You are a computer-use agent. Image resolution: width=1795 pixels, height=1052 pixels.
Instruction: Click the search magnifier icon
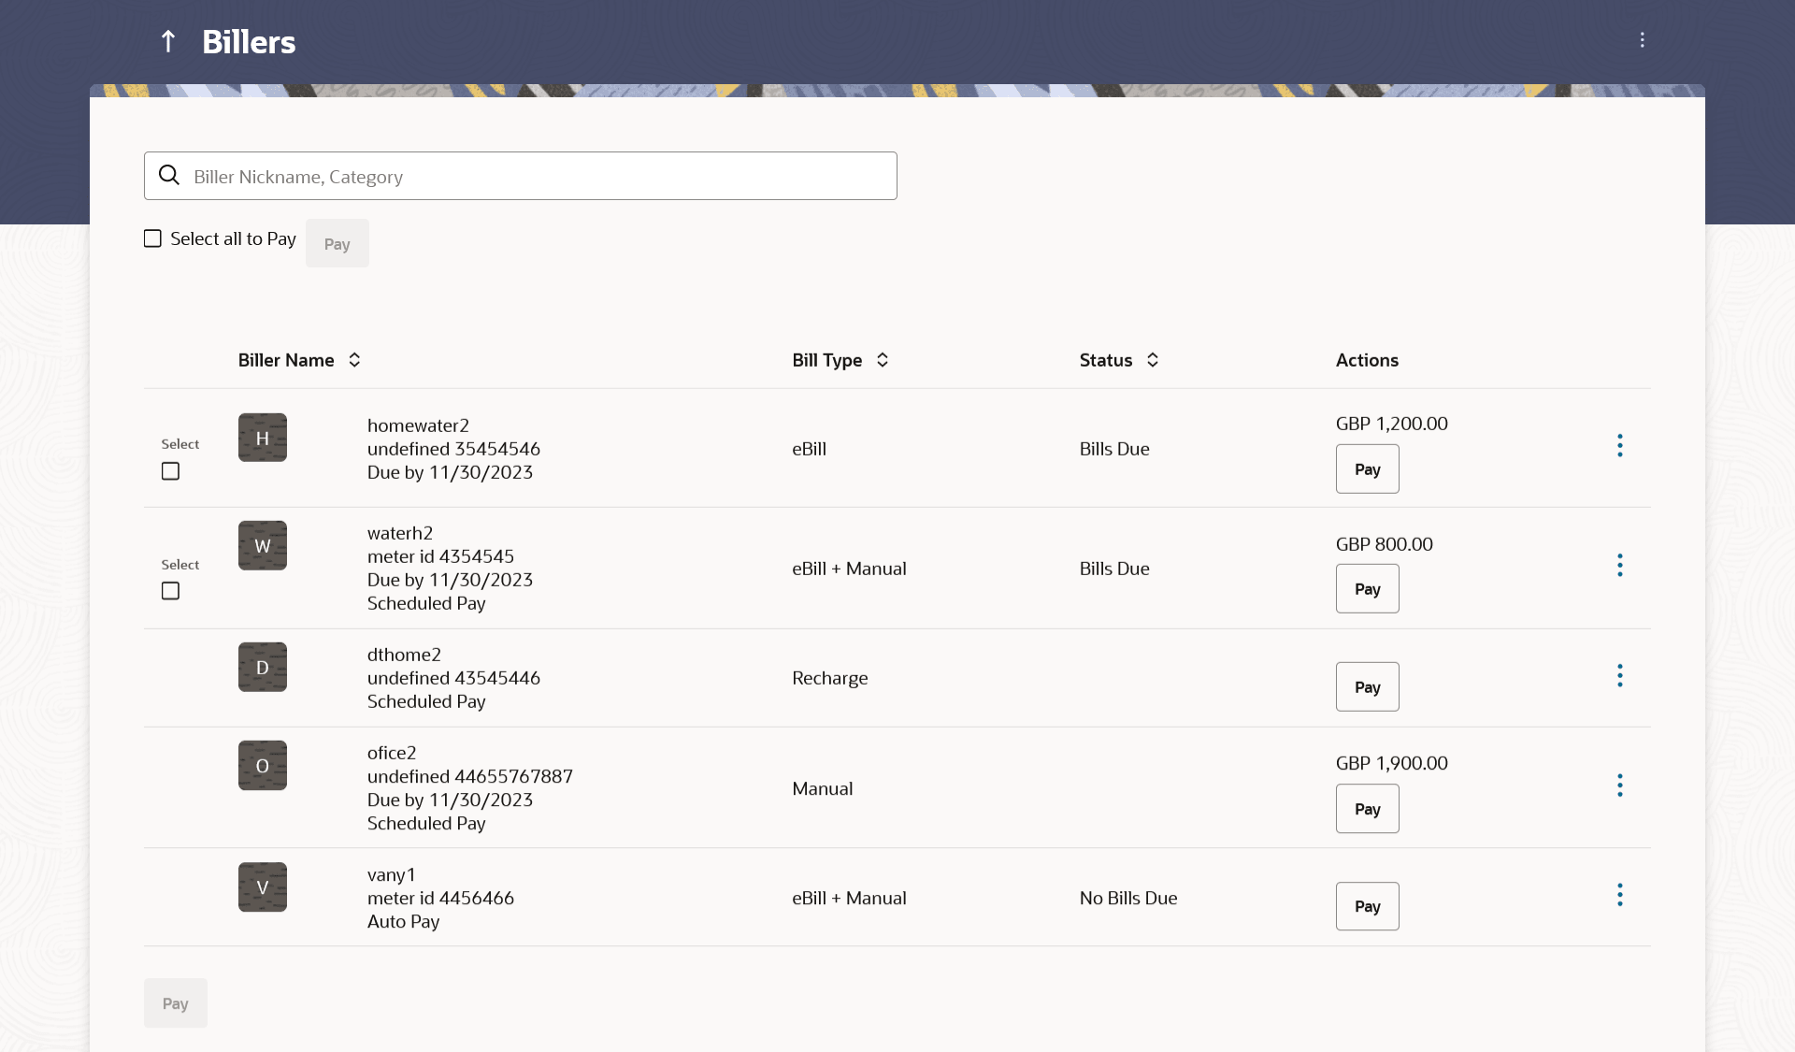(169, 176)
